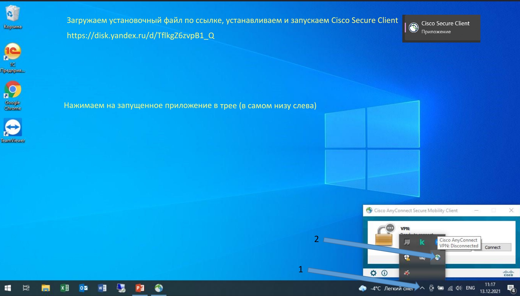Click the Cisco Secure Client app result
Viewport: 520px width, 296px height.
(442, 28)
